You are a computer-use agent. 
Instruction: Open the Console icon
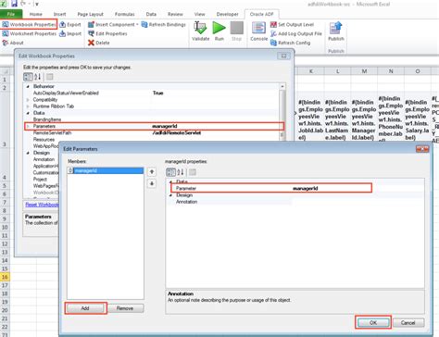click(x=258, y=28)
